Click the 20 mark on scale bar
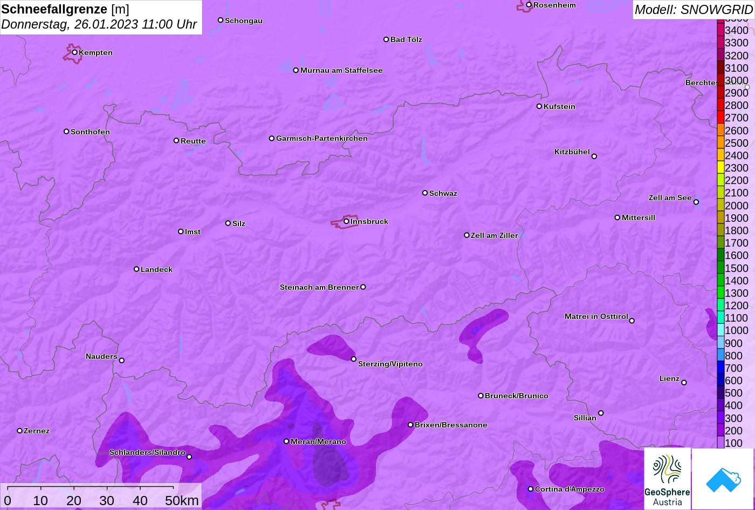The height and width of the screenshot is (510, 755). 74,501
